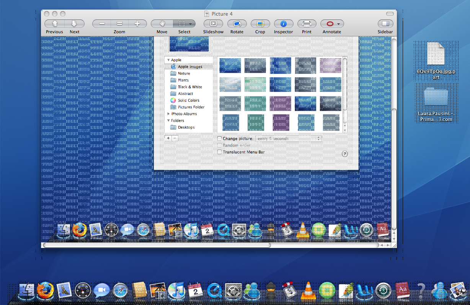Click the vertical scrollbar down arrow
Image resolution: width=470 pixels, height=305 pixels.
(x=394, y=239)
